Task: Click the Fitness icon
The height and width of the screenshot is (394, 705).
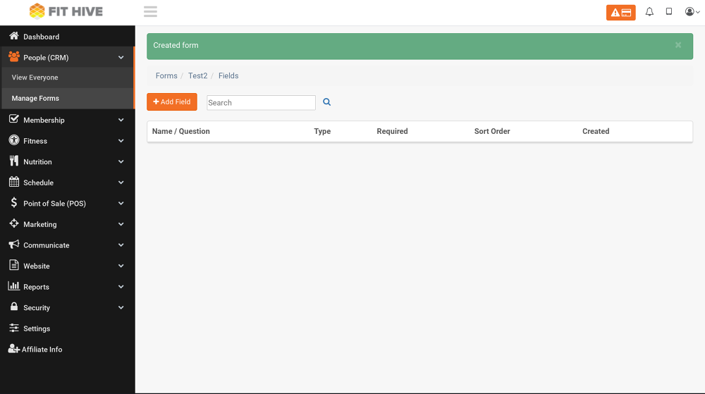Action: [x=14, y=140]
